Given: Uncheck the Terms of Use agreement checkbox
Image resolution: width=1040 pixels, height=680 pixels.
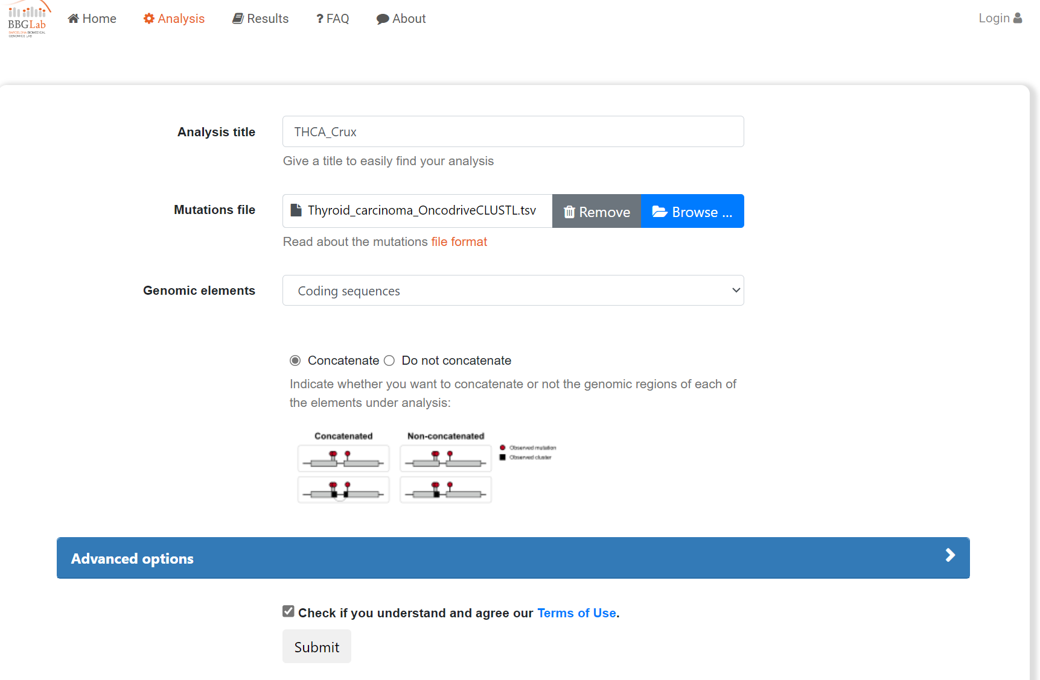Looking at the screenshot, I should (x=289, y=611).
